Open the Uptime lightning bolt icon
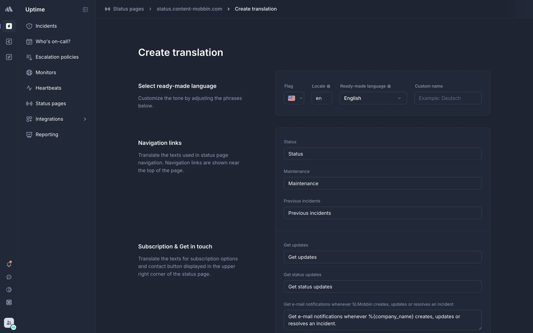 click(9, 26)
